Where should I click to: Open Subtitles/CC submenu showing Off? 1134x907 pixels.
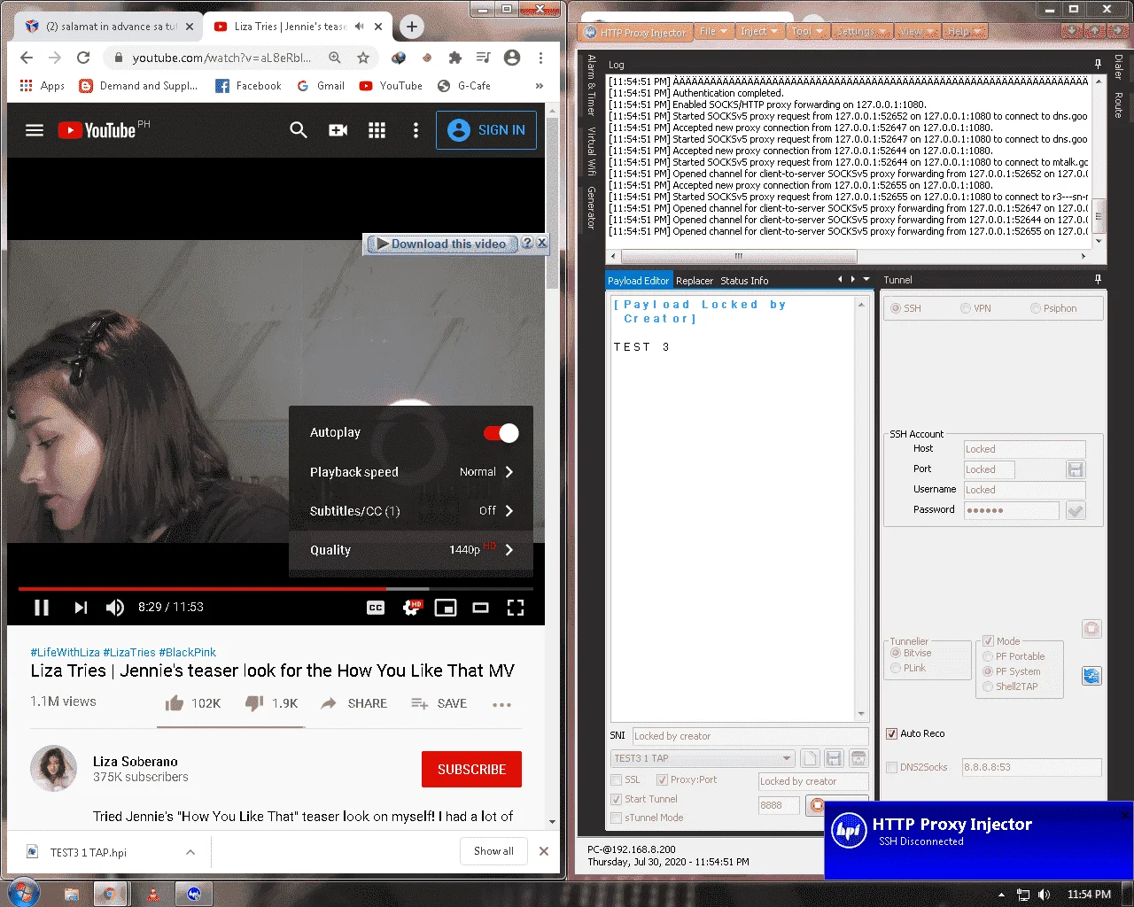[411, 511]
